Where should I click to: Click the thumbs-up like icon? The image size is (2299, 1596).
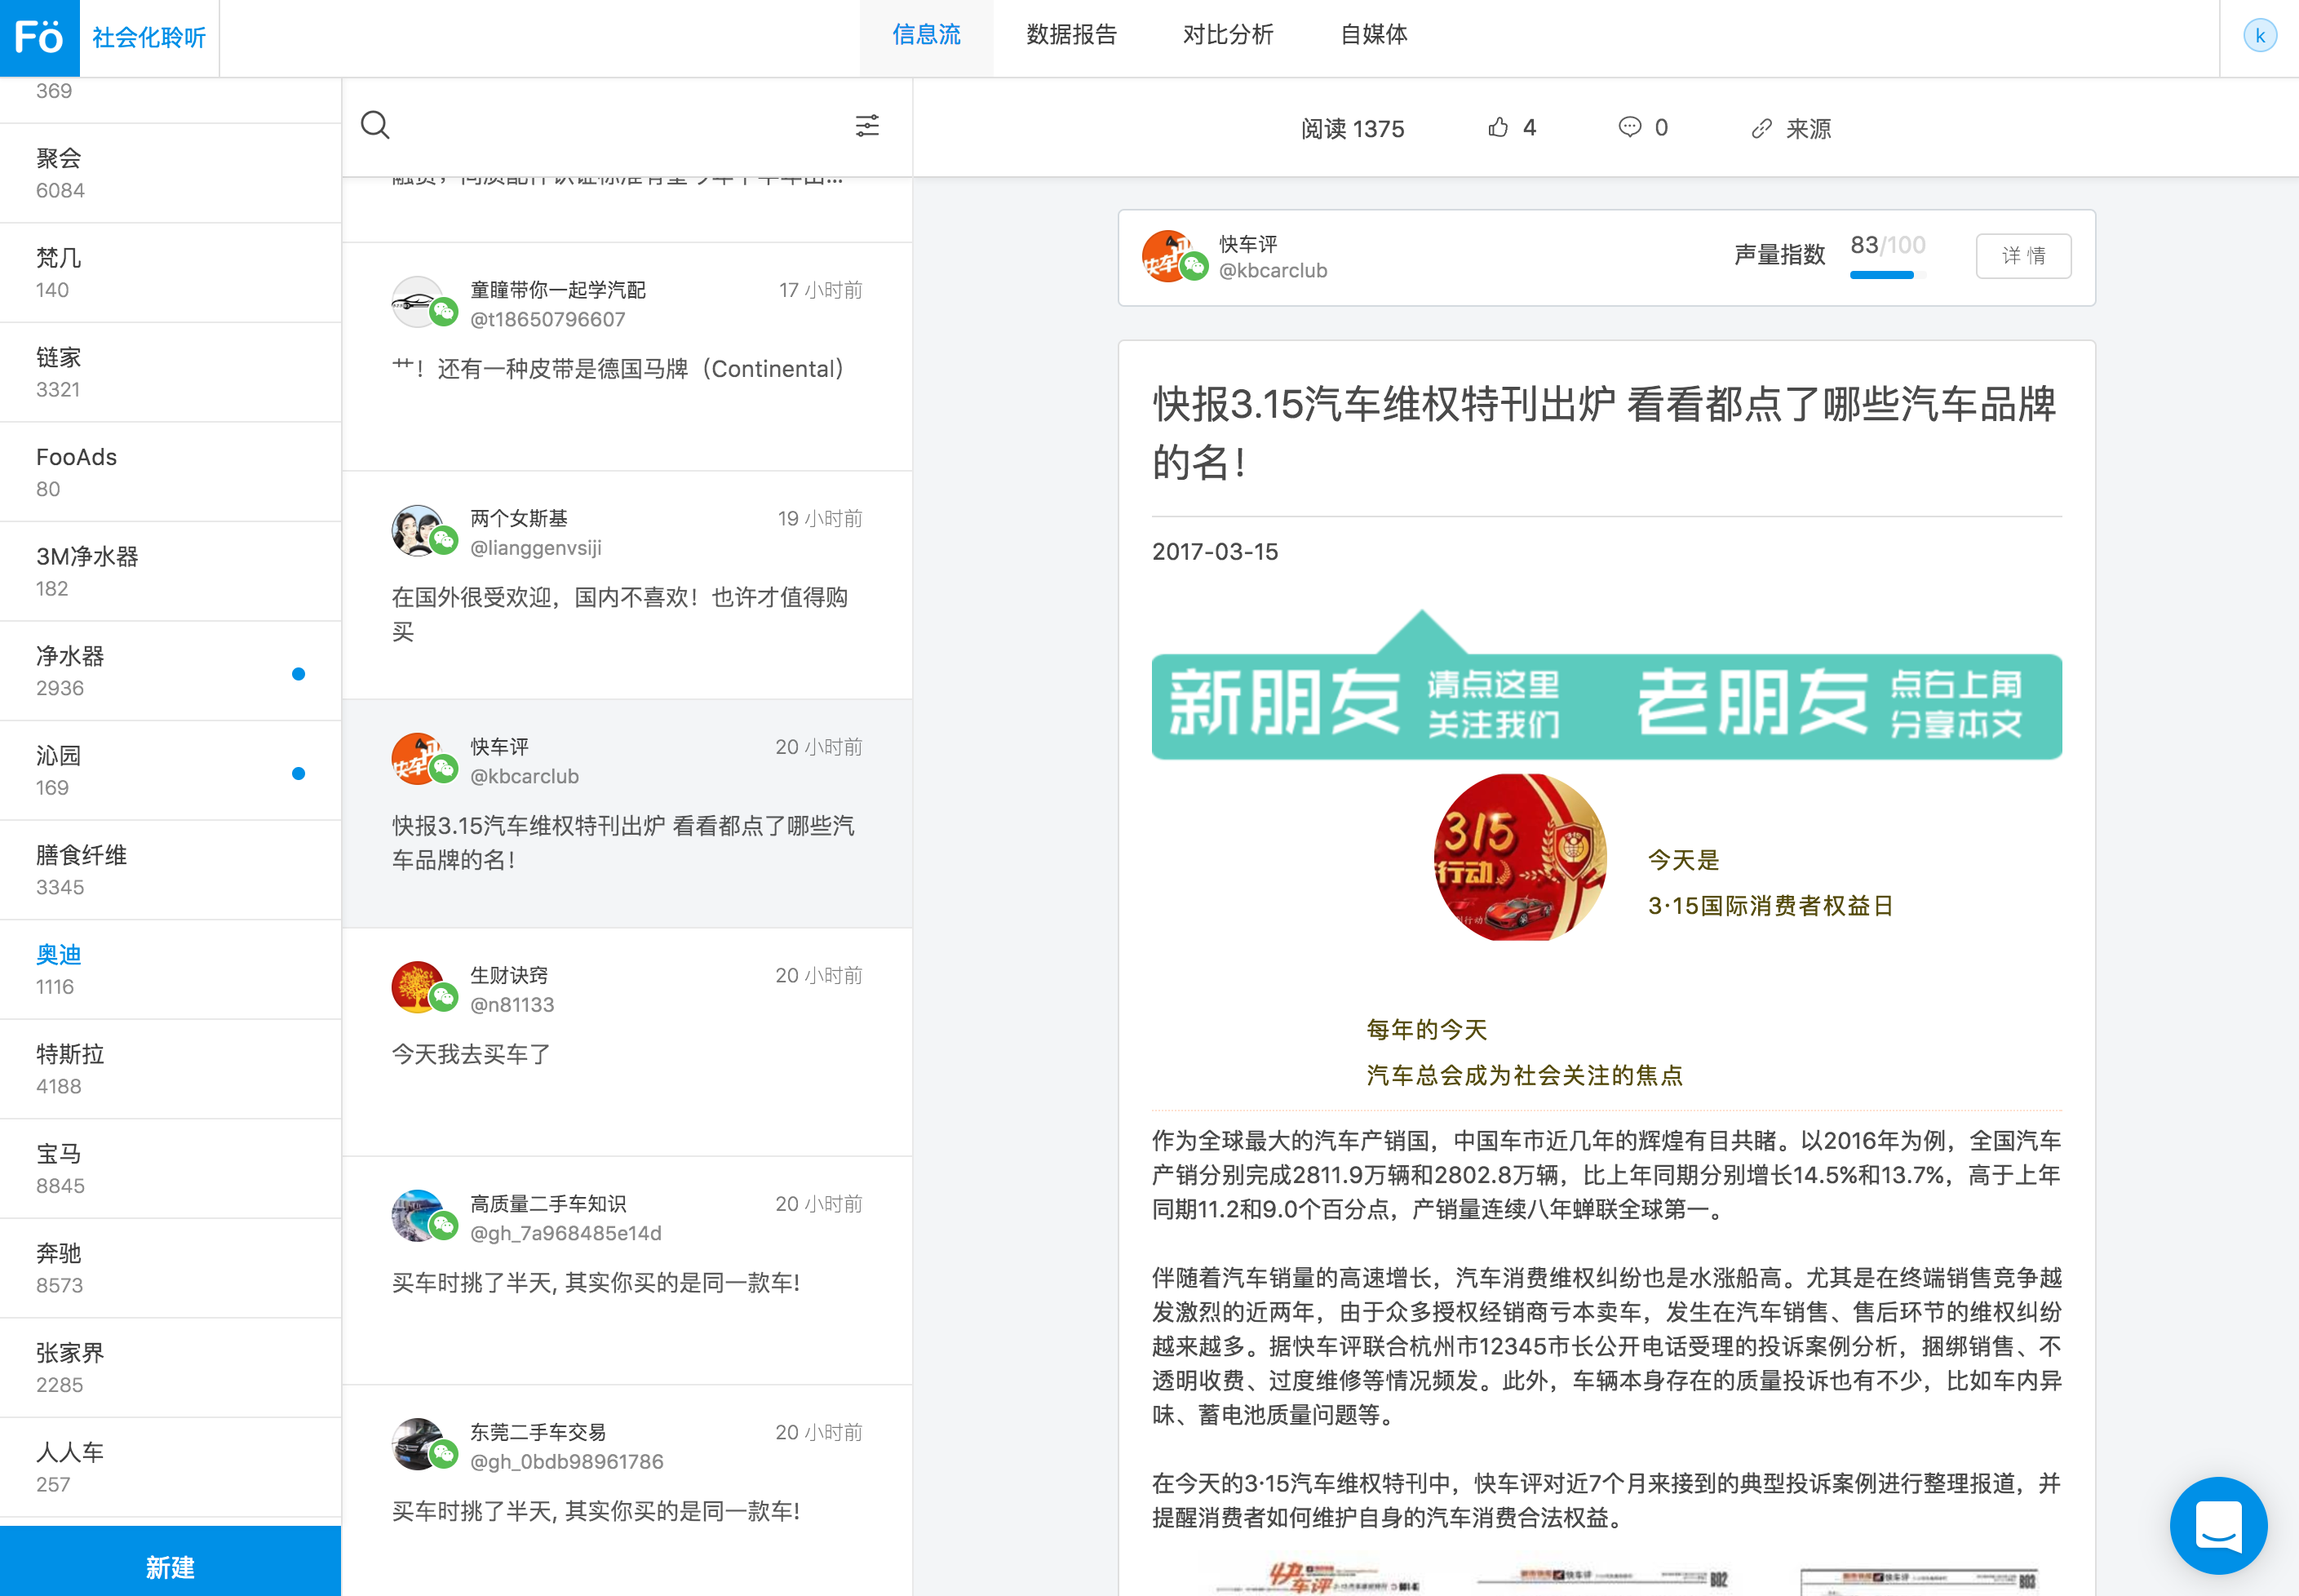tap(1497, 127)
